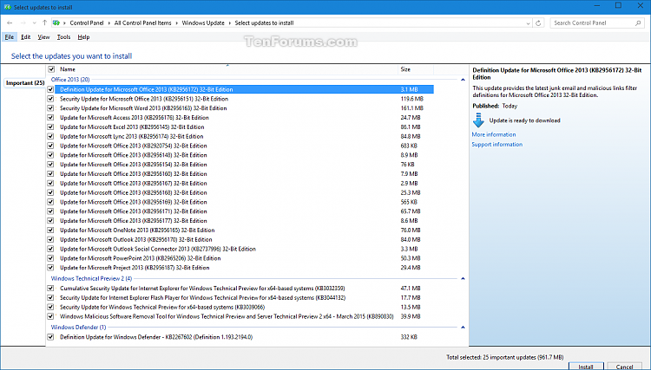
Task: Collapse the Windows Technical Preview 2 group
Action: [x=463, y=278]
